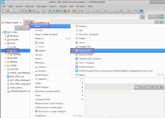Open the Run button dropdown arrow

point(61,11)
